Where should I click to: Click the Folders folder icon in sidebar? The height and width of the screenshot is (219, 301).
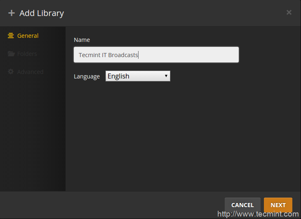11,54
